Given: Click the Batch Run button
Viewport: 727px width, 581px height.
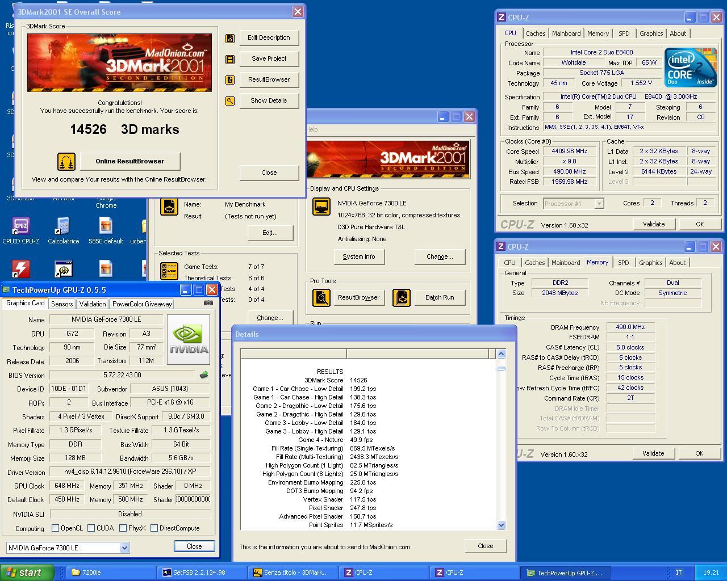Looking at the screenshot, I should 440,298.
